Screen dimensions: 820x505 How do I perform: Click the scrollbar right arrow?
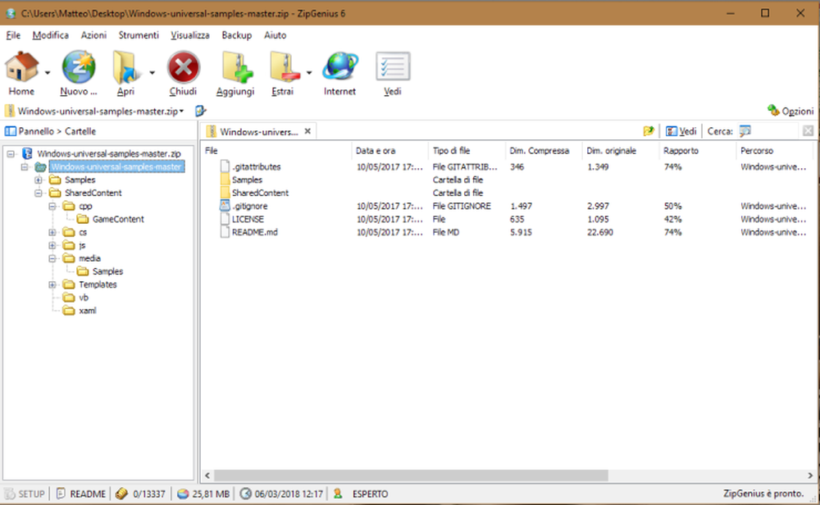click(x=810, y=475)
